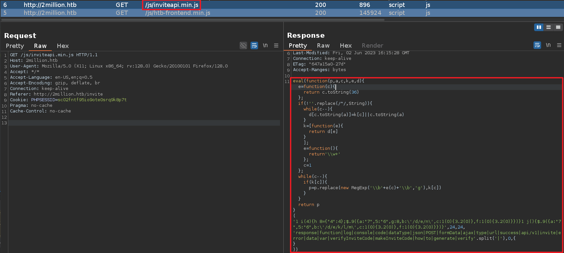
Task: Click the empty line 13 in request editor
Action: [143, 123]
